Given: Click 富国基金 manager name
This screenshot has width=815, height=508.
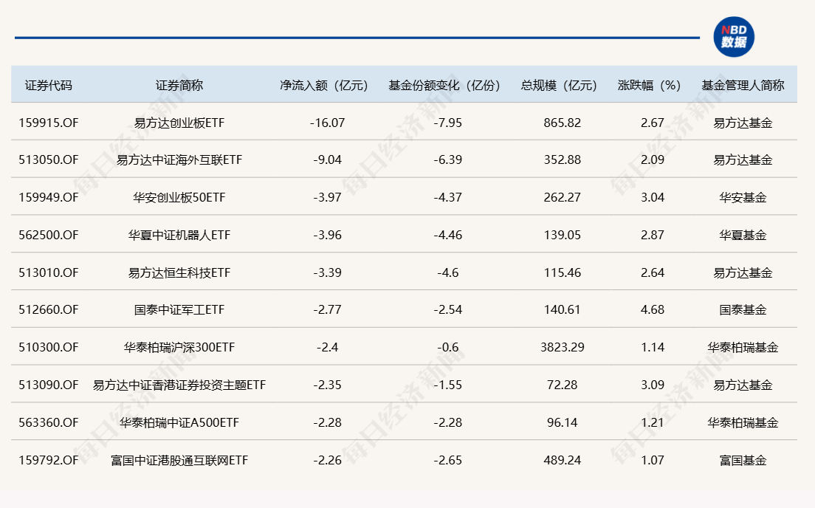Looking at the screenshot, I should 743,461.
